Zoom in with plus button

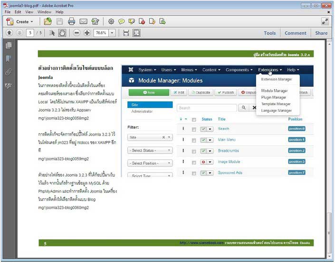pyautogui.click(x=87, y=33)
